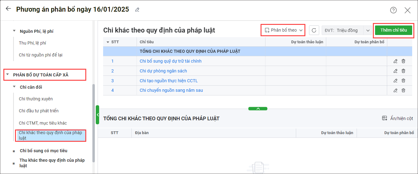This screenshot has width=418, height=174.
Task: Open the Phân bổ theo dropdown
Action: (283, 30)
